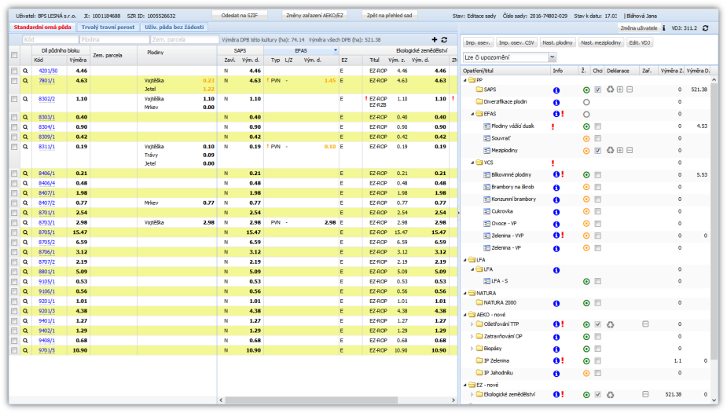Expand the Ošetřování TTP folder
Screen dimensions: 727x413
[472, 324]
